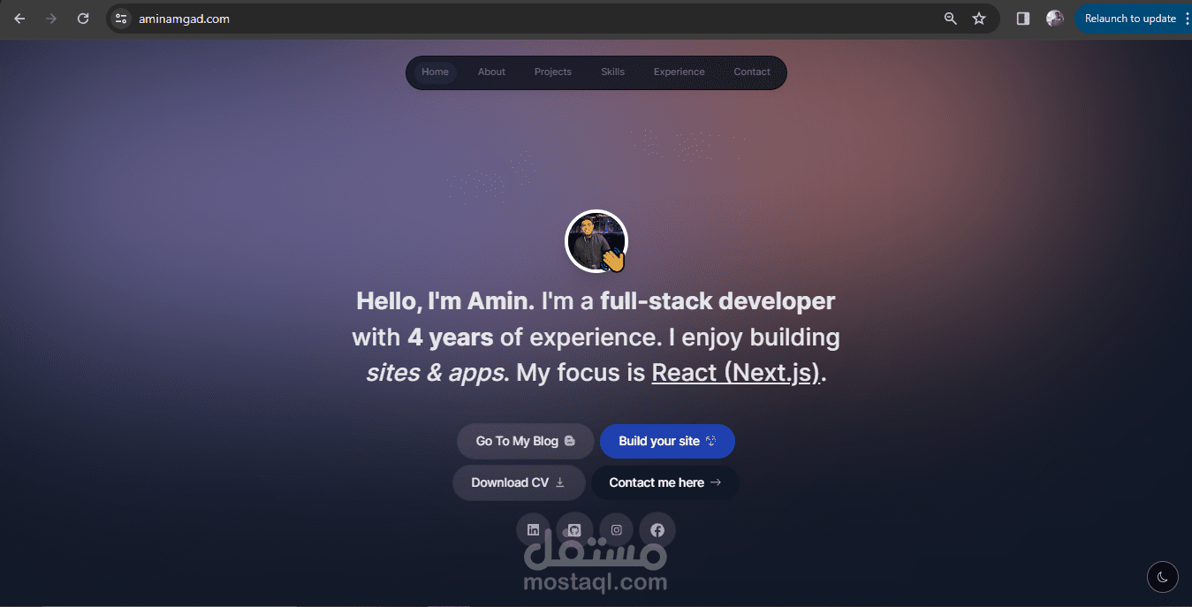1192x607 pixels.
Task: Open the Chrome profile avatar menu
Action: (x=1054, y=18)
